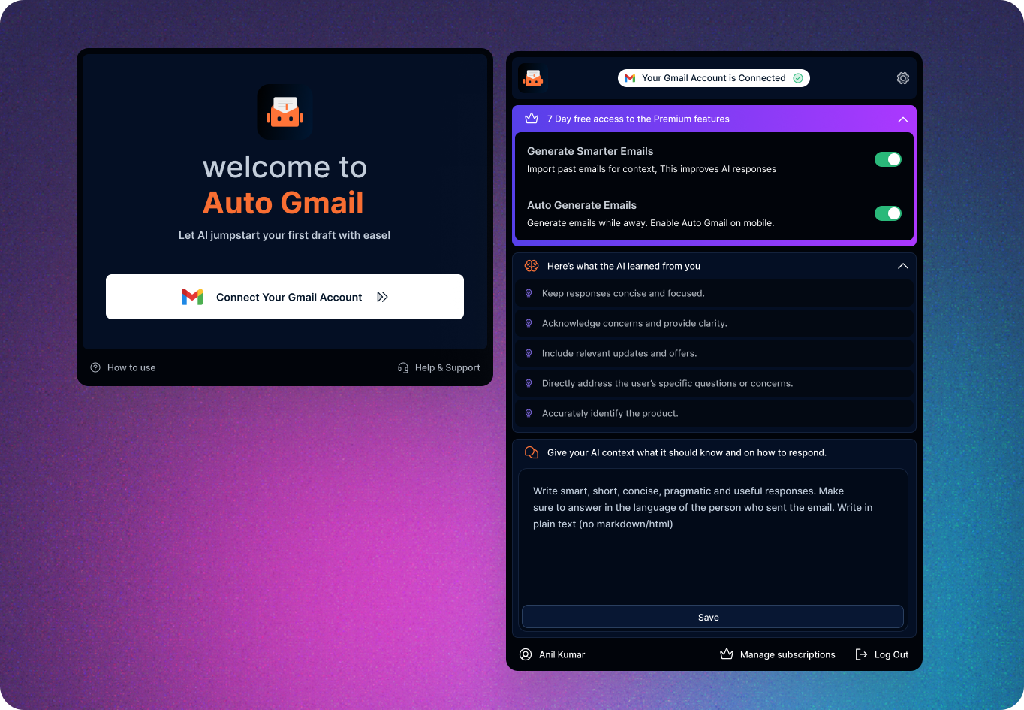Click the green verified checkmark badge
The image size is (1024, 710).
[798, 77]
